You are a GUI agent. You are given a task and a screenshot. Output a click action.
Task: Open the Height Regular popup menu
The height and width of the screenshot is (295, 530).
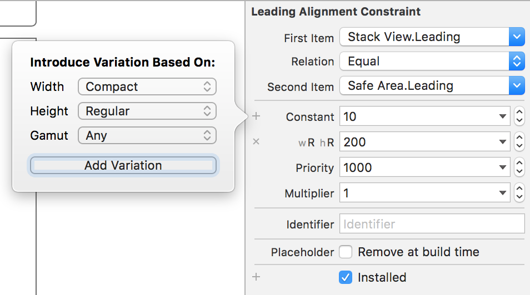coord(147,111)
